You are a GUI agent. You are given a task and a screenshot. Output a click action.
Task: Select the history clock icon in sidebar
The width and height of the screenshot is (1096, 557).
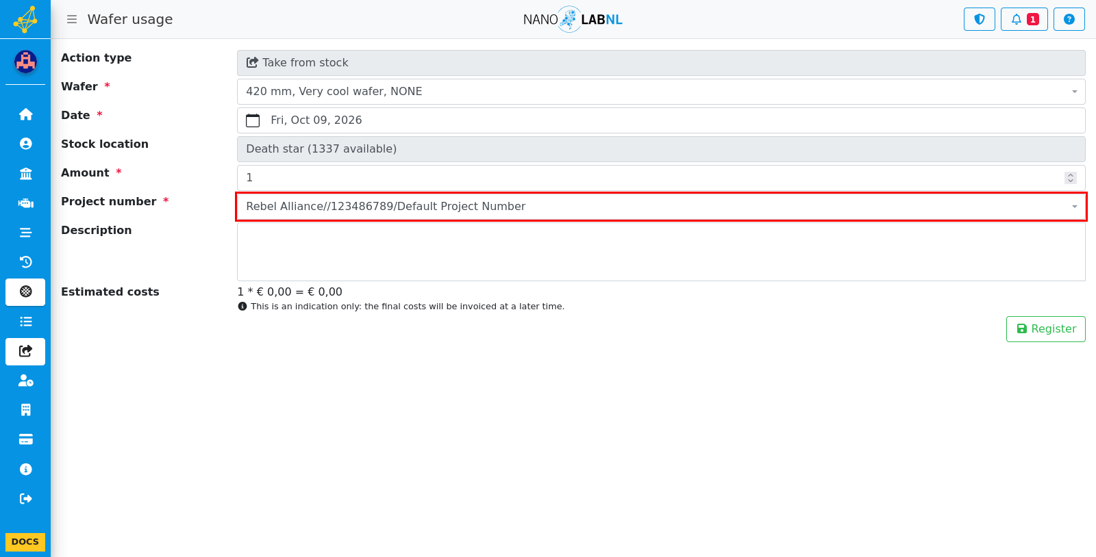coord(25,262)
